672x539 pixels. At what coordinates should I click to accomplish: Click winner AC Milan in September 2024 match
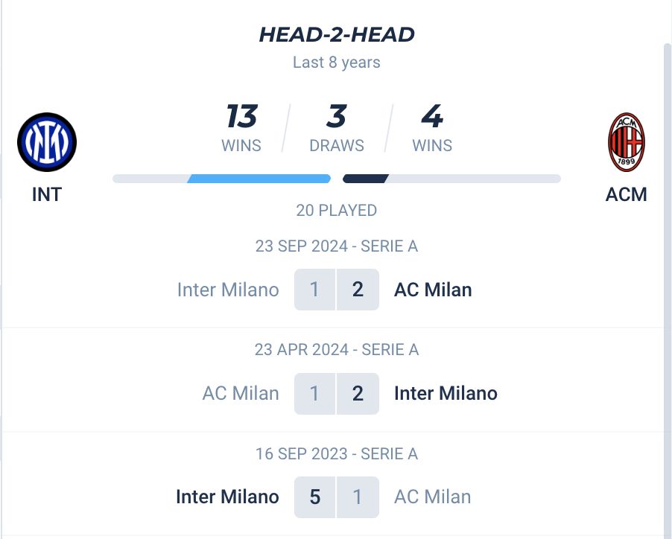click(433, 290)
